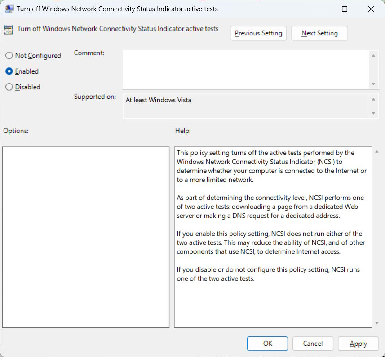
Task: Confirm with the OK button
Action: 267,343
